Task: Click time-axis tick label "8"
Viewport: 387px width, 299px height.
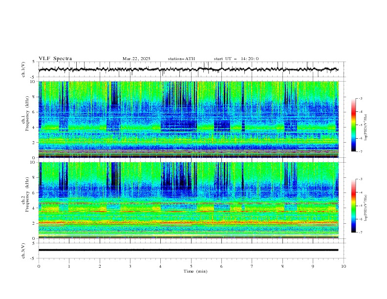Action: tap(282, 266)
